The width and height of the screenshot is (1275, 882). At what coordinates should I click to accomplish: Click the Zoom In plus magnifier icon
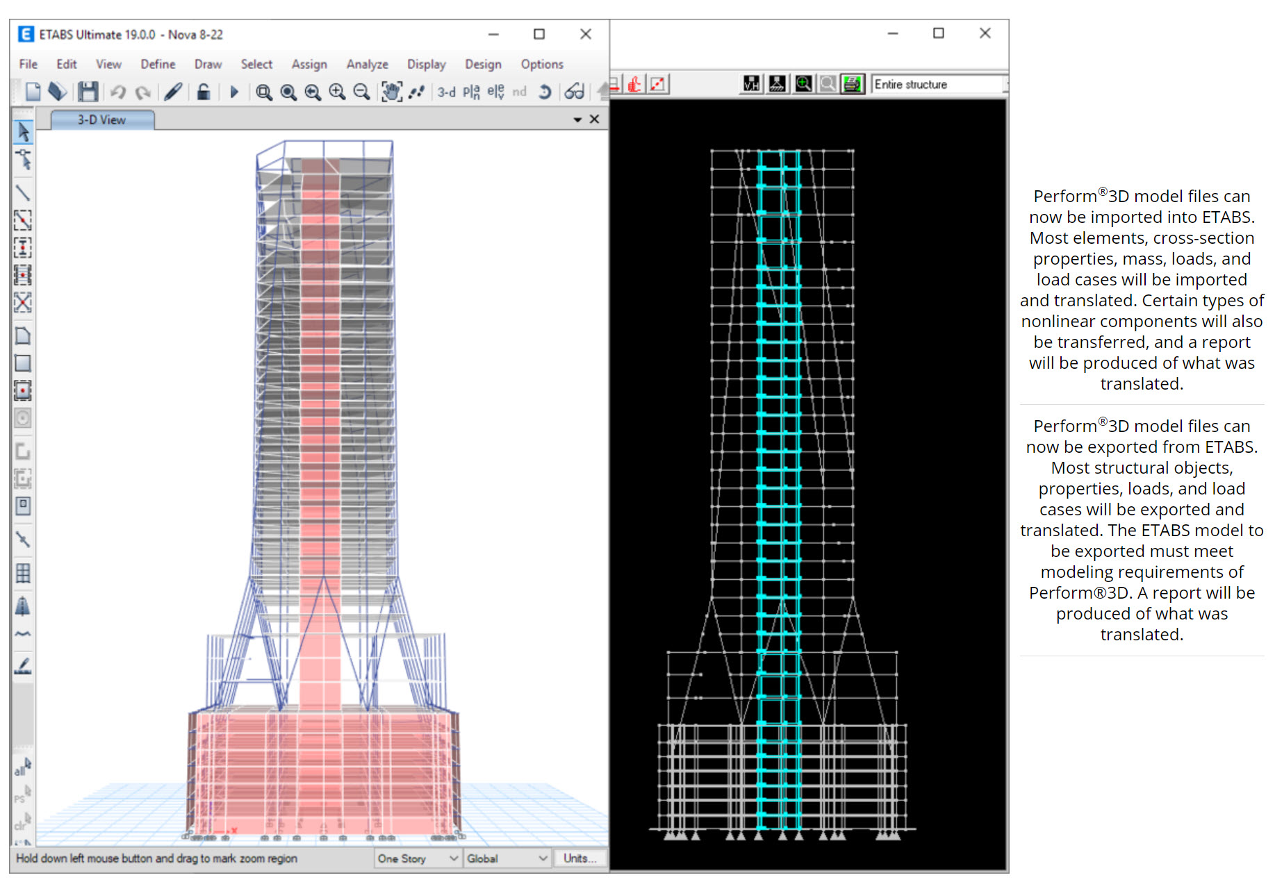[337, 92]
